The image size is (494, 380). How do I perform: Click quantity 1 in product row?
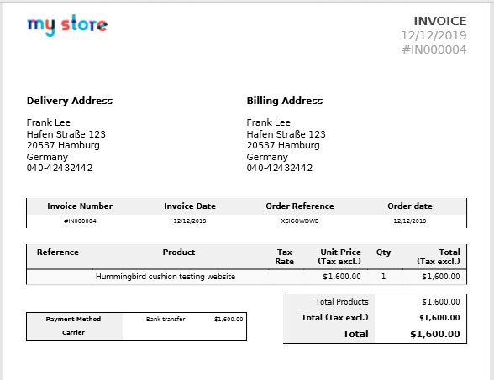pyautogui.click(x=383, y=277)
